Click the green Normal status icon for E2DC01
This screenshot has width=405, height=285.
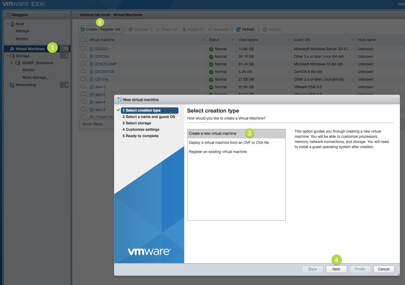coord(211,49)
